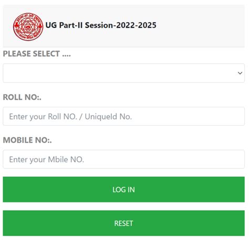The height and width of the screenshot is (240, 249).
Task: Click the green LOG IN button
Action: (124, 189)
